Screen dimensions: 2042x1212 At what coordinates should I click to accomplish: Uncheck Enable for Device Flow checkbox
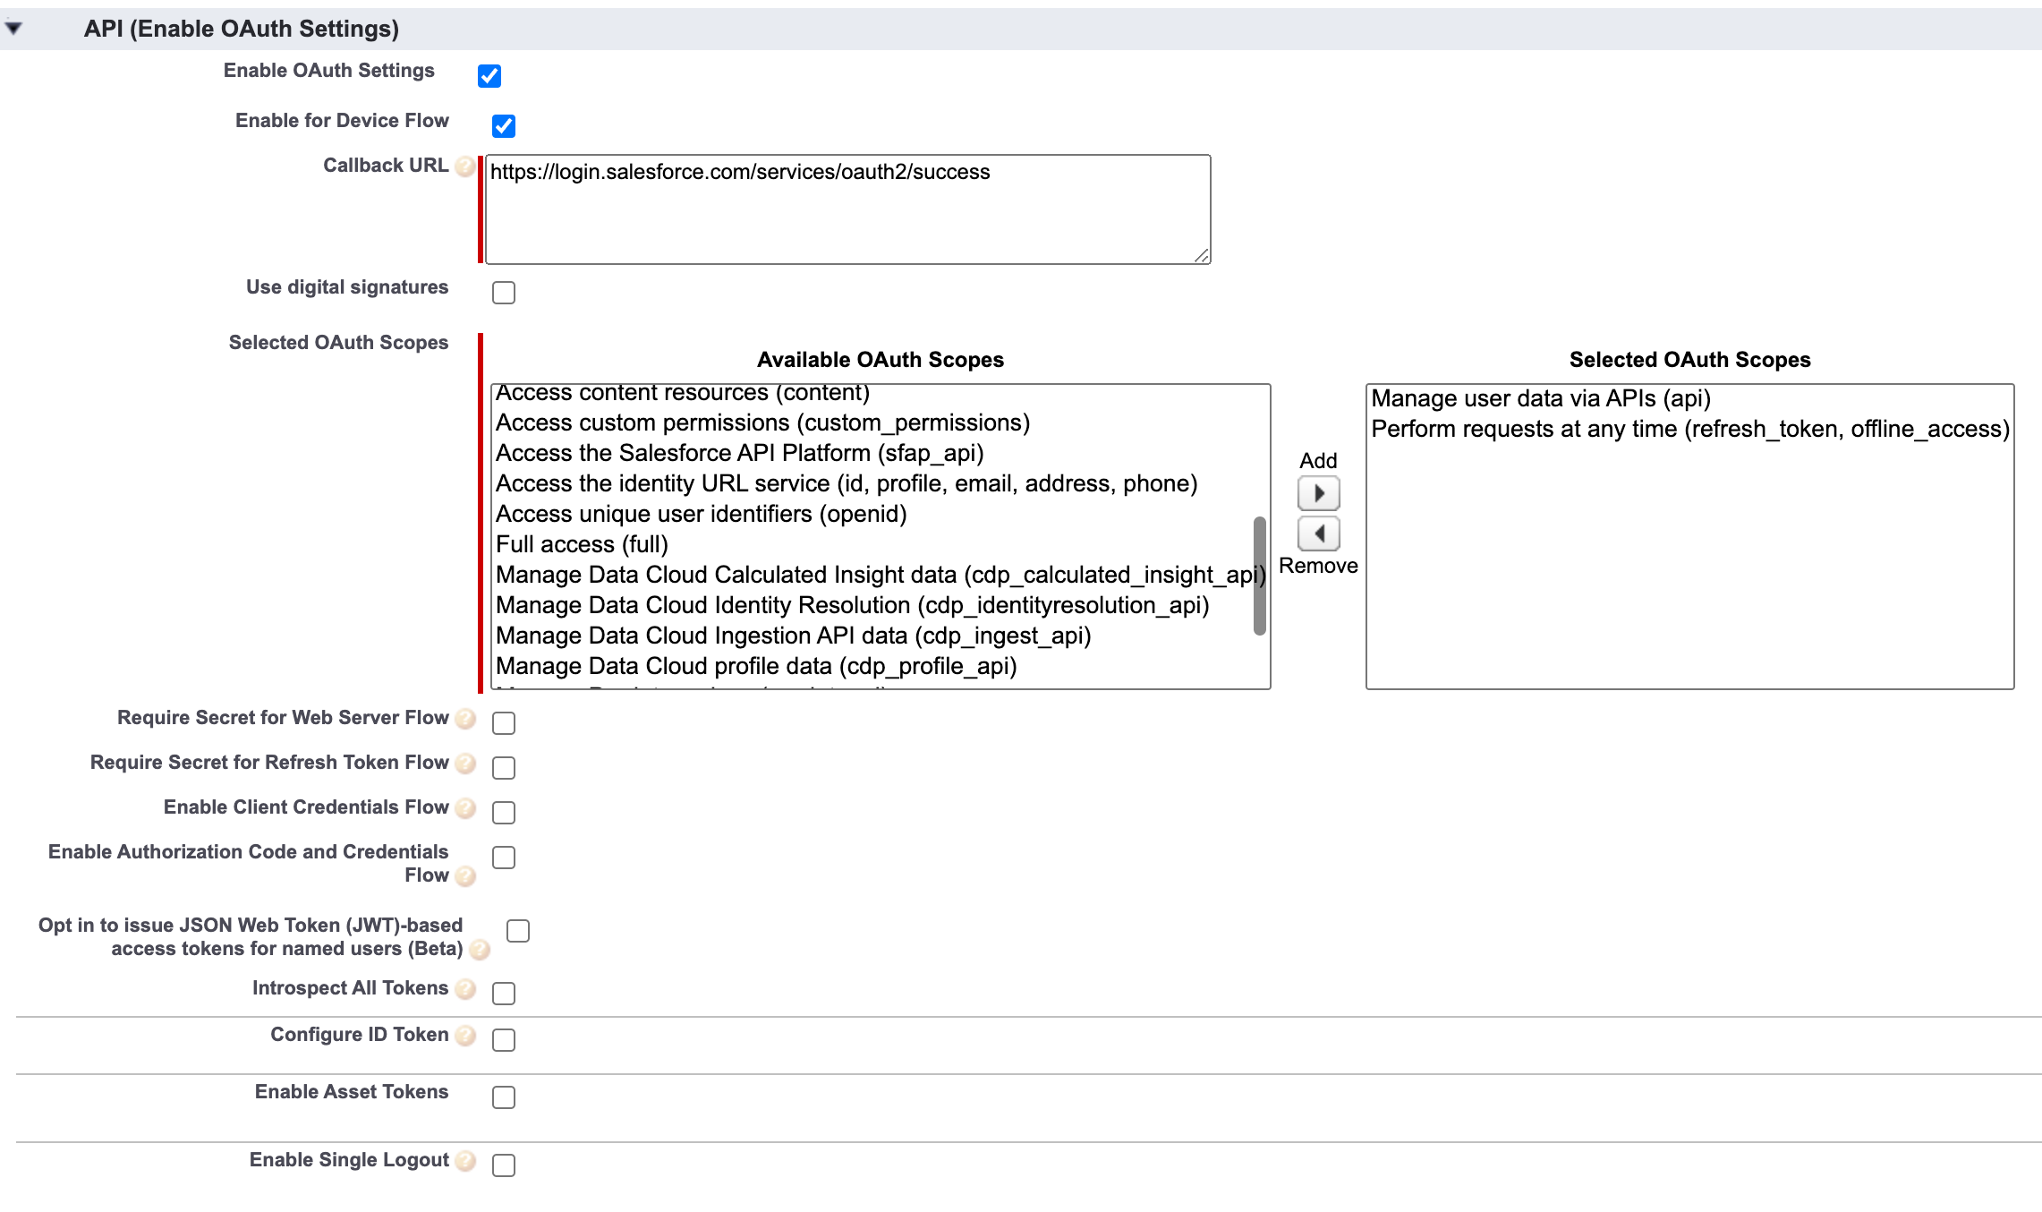504,126
